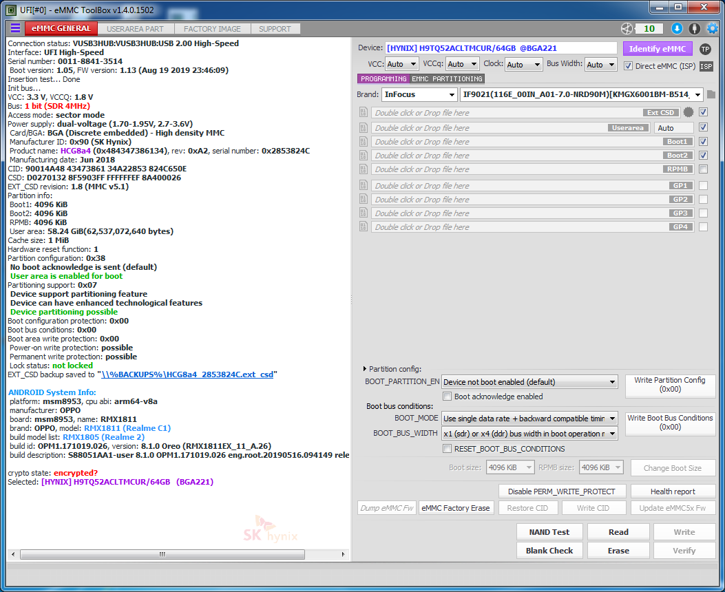The width and height of the screenshot is (725, 592).
Task: Click file icon of GP4 row
Action: click(364, 227)
